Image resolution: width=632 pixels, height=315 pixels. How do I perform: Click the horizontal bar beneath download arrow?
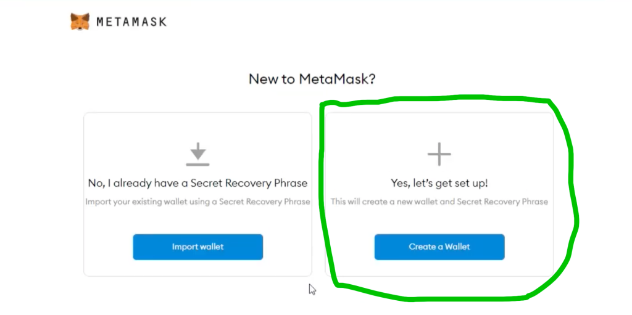click(x=197, y=165)
